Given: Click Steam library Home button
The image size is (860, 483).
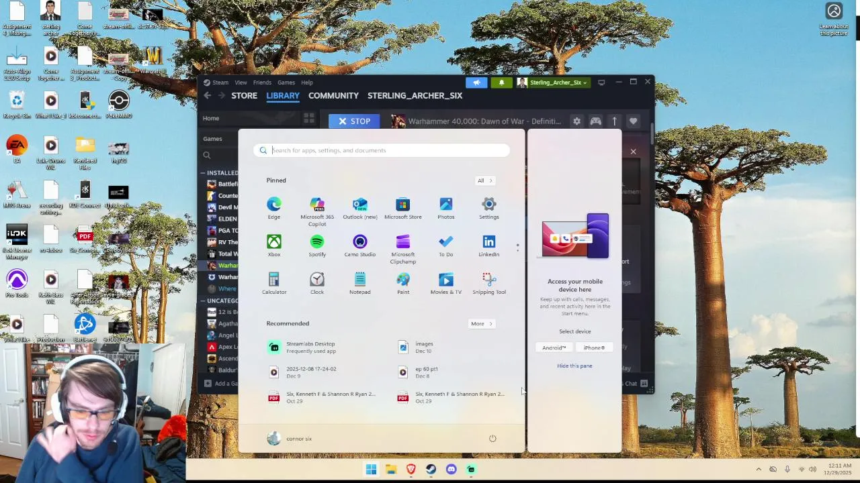Looking at the screenshot, I should coord(211,119).
